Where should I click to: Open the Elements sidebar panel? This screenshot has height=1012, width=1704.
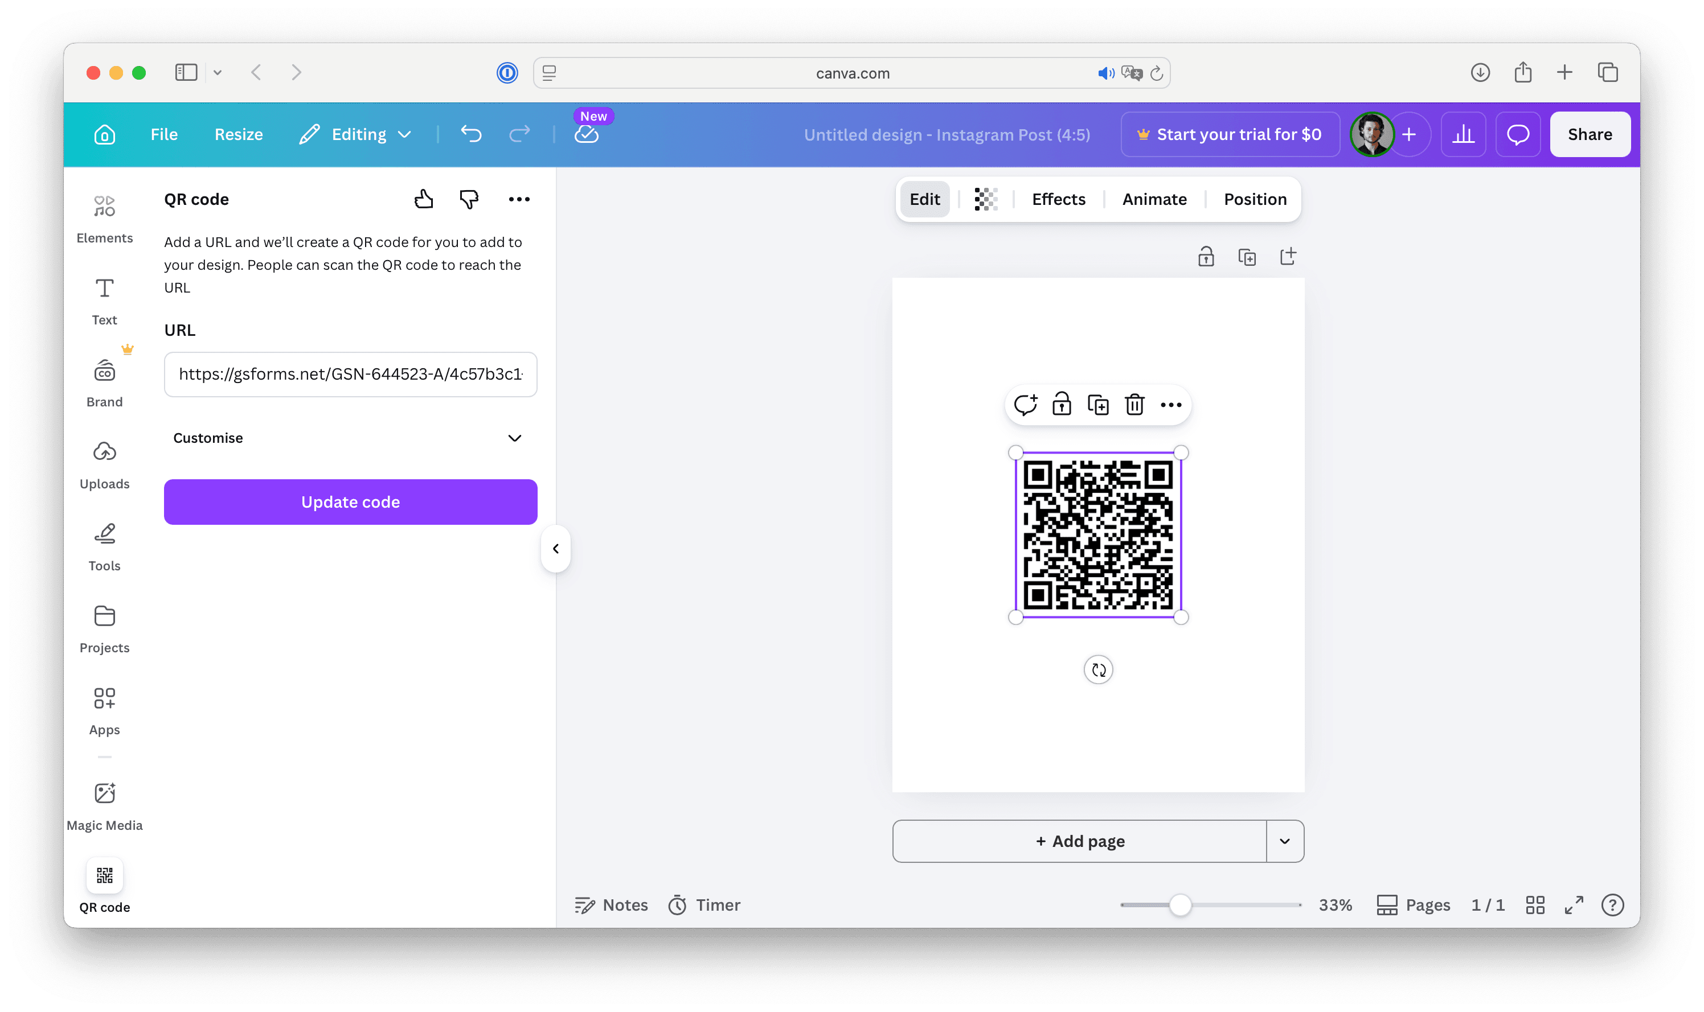point(104,218)
